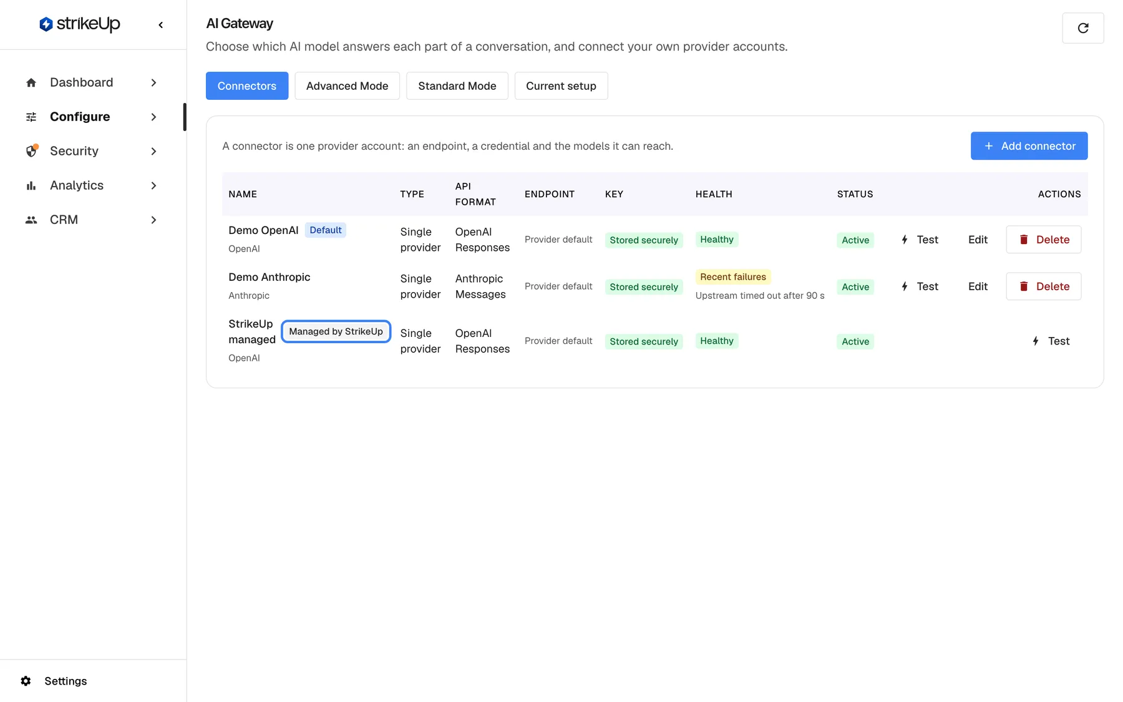1123x702 pixels.
Task: Open the Security sidebar section
Action: [x=92, y=151]
